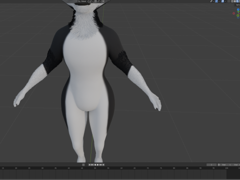Click frame 20 on timeline ruler
The image size is (240, 180).
(16, 168)
